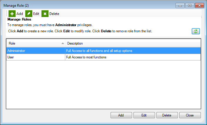The image size is (207, 125).
Task: Select the Administrator role row
Action: [x=103, y=51]
